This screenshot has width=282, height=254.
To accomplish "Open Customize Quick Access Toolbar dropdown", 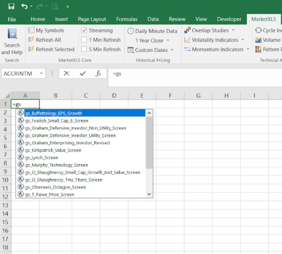I will 68,7.
